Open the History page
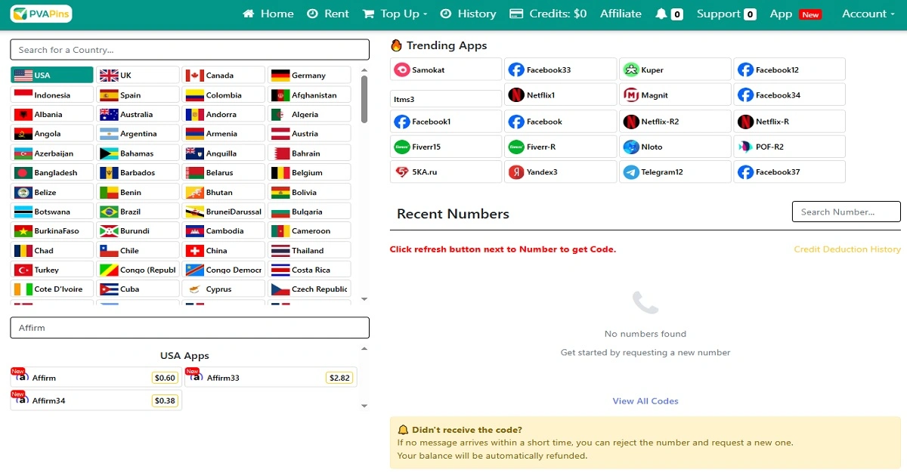907x476 pixels. [468, 14]
